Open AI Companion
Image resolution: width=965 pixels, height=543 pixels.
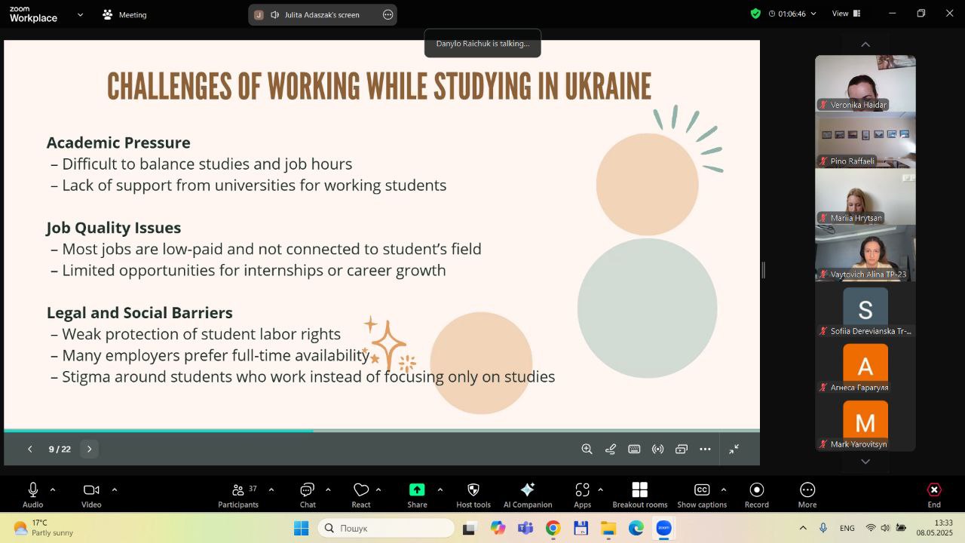528,495
